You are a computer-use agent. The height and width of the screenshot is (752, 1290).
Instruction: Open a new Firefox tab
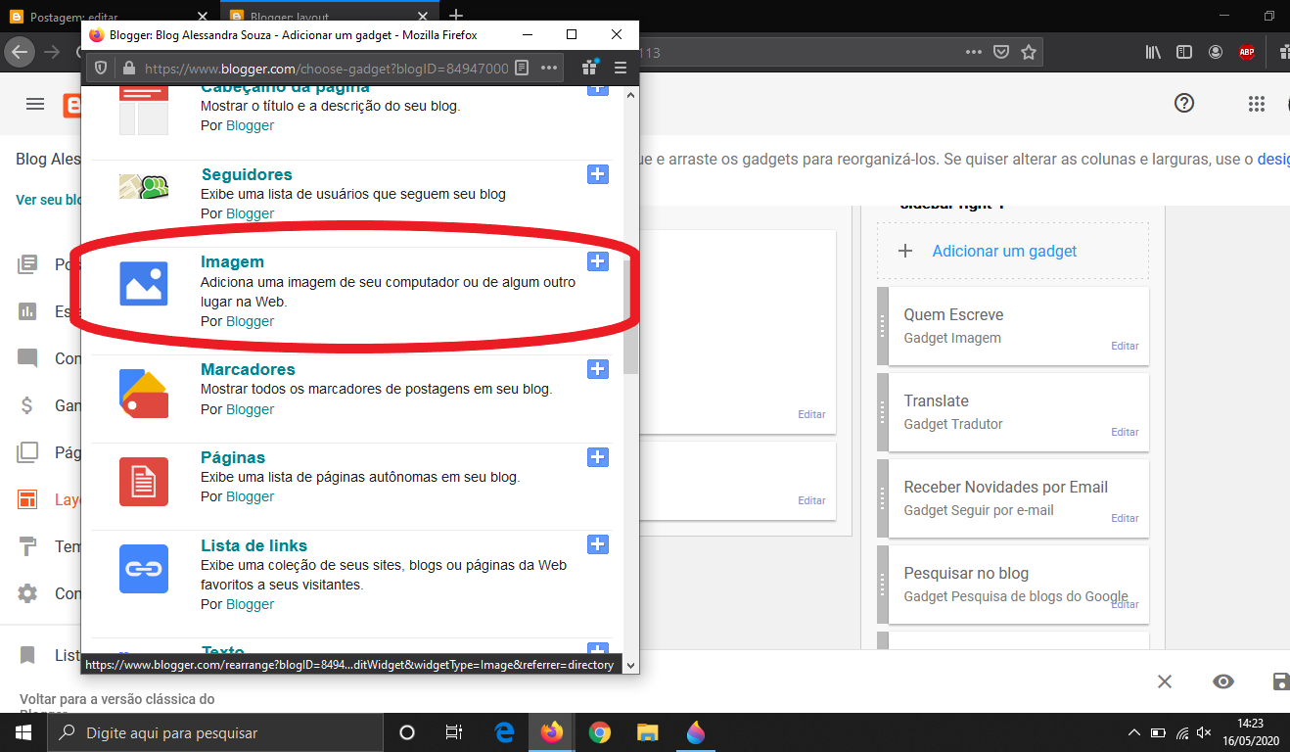pyautogui.click(x=456, y=17)
